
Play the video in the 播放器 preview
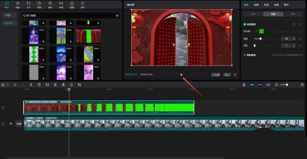click(181, 75)
